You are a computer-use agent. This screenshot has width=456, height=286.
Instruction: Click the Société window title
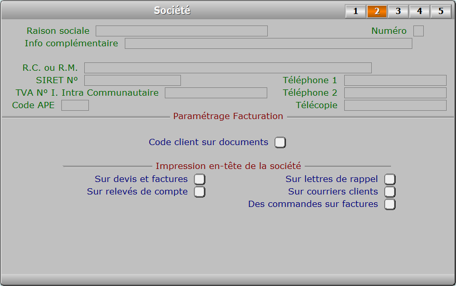(172, 10)
